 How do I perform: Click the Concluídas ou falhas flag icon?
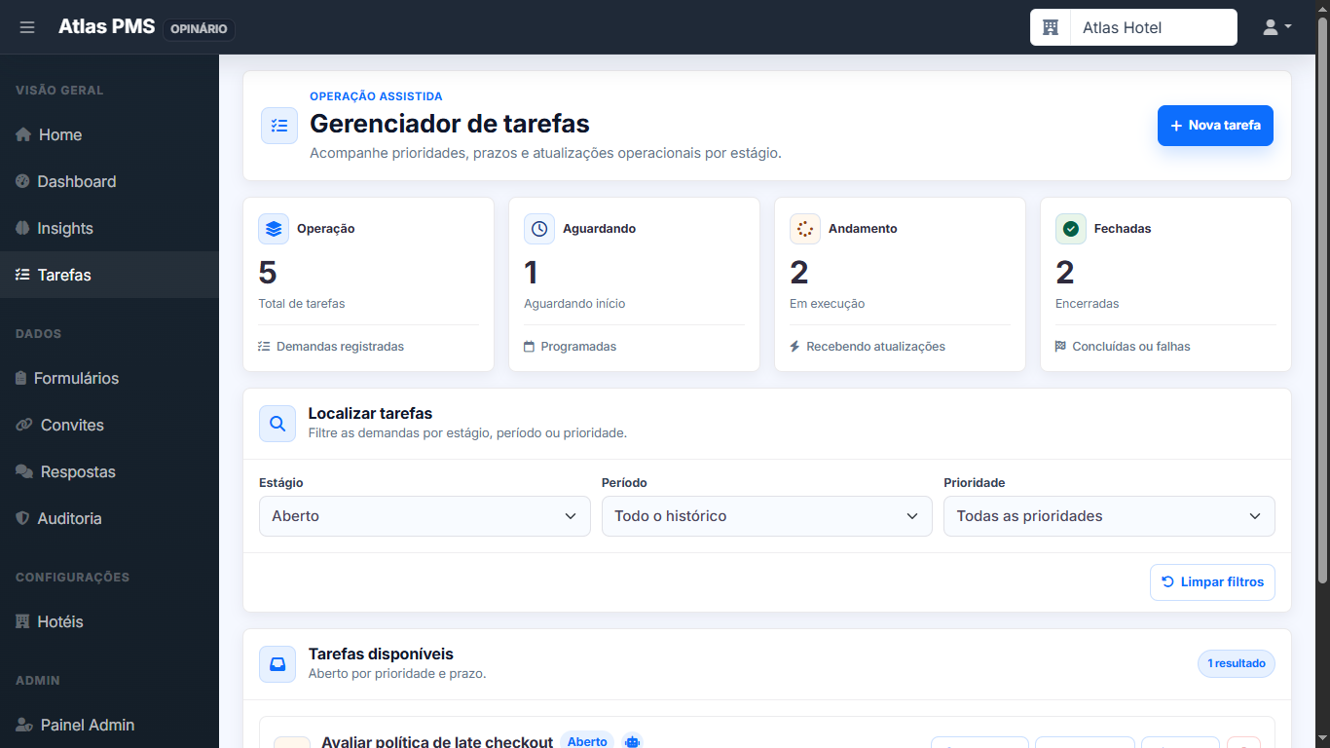[1061, 347]
